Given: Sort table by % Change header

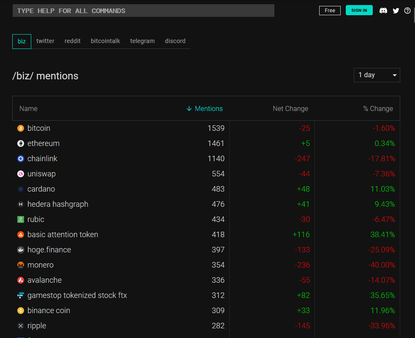Looking at the screenshot, I should point(378,109).
